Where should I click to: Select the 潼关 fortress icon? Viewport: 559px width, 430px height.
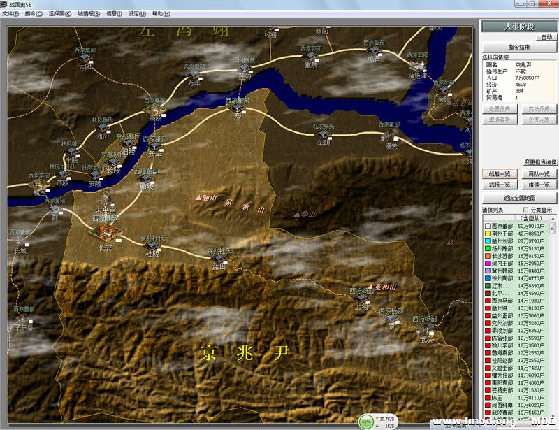391,134
